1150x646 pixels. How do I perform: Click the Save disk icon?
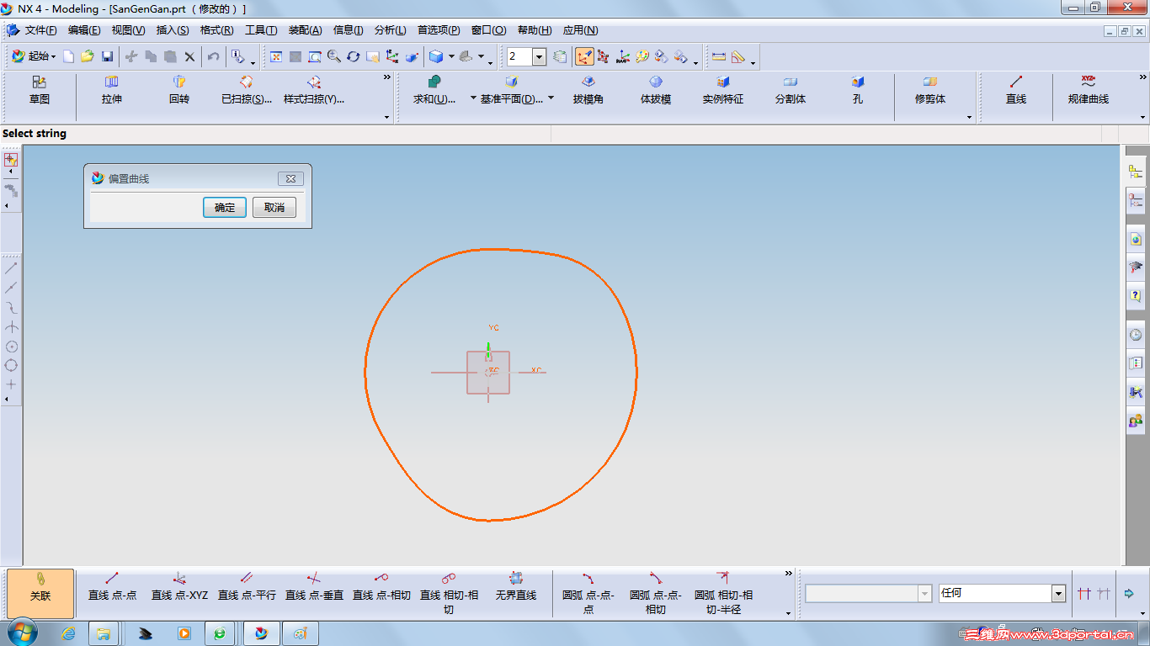[x=107, y=56]
